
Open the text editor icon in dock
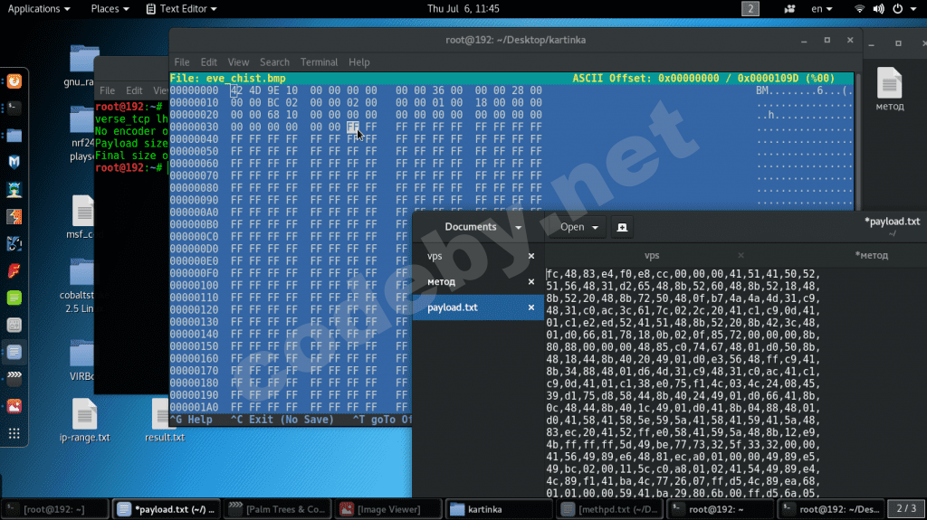[x=14, y=352]
